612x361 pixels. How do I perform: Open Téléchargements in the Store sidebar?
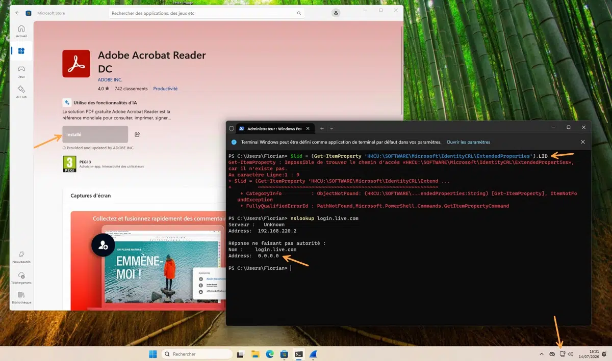point(21,277)
